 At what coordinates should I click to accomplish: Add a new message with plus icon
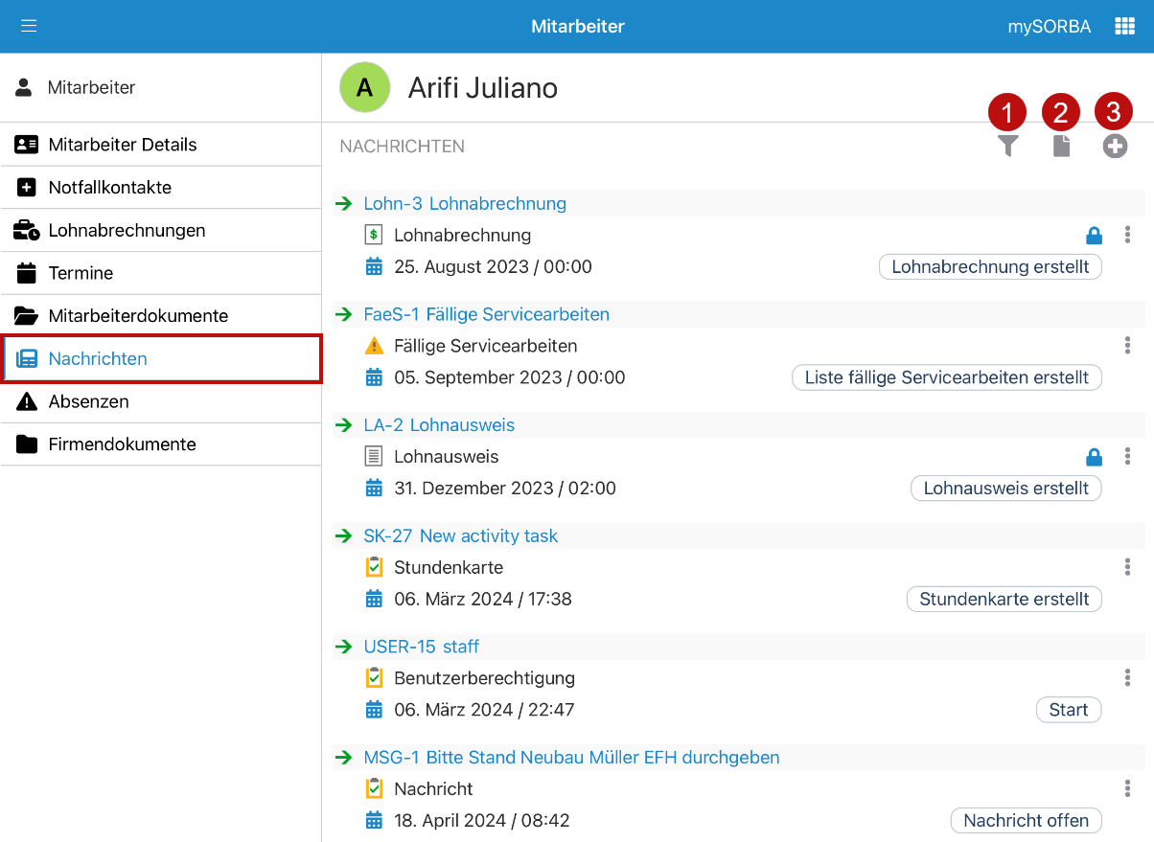click(1115, 147)
